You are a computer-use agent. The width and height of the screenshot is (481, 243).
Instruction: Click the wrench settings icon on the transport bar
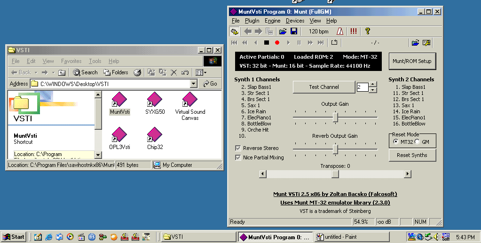pos(426,43)
